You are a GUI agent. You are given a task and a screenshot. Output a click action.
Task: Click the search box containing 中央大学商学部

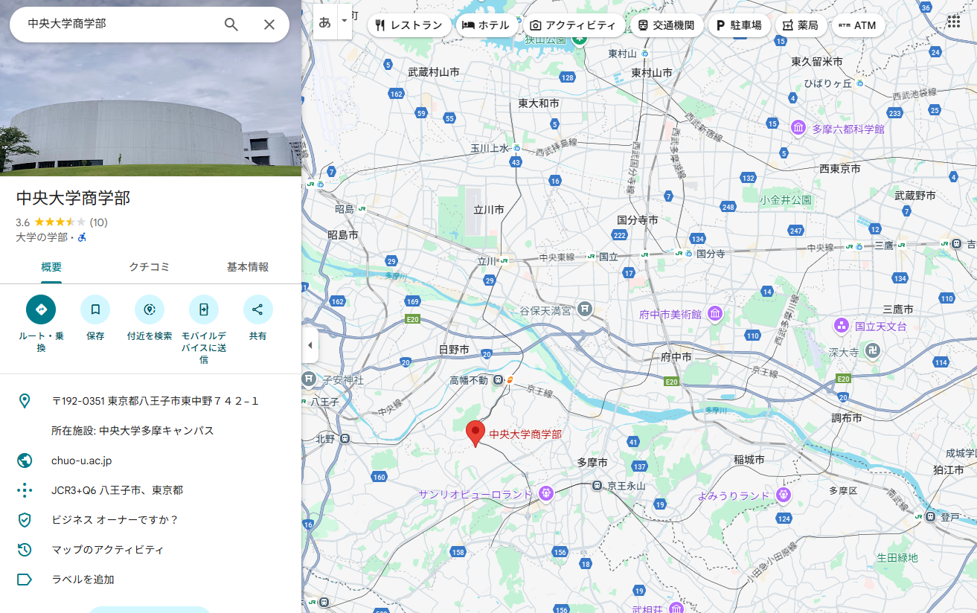(x=119, y=25)
